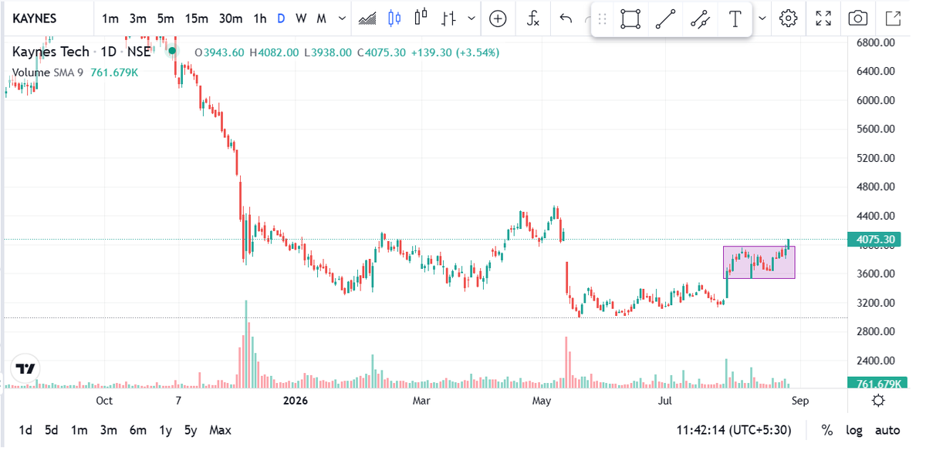The width and height of the screenshot is (926, 460).
Task: Open chart in popup window icon
Action: (893, 18)
